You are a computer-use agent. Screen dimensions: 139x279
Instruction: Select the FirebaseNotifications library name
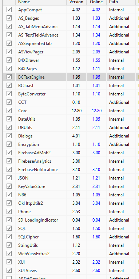[x=38, y=170]
